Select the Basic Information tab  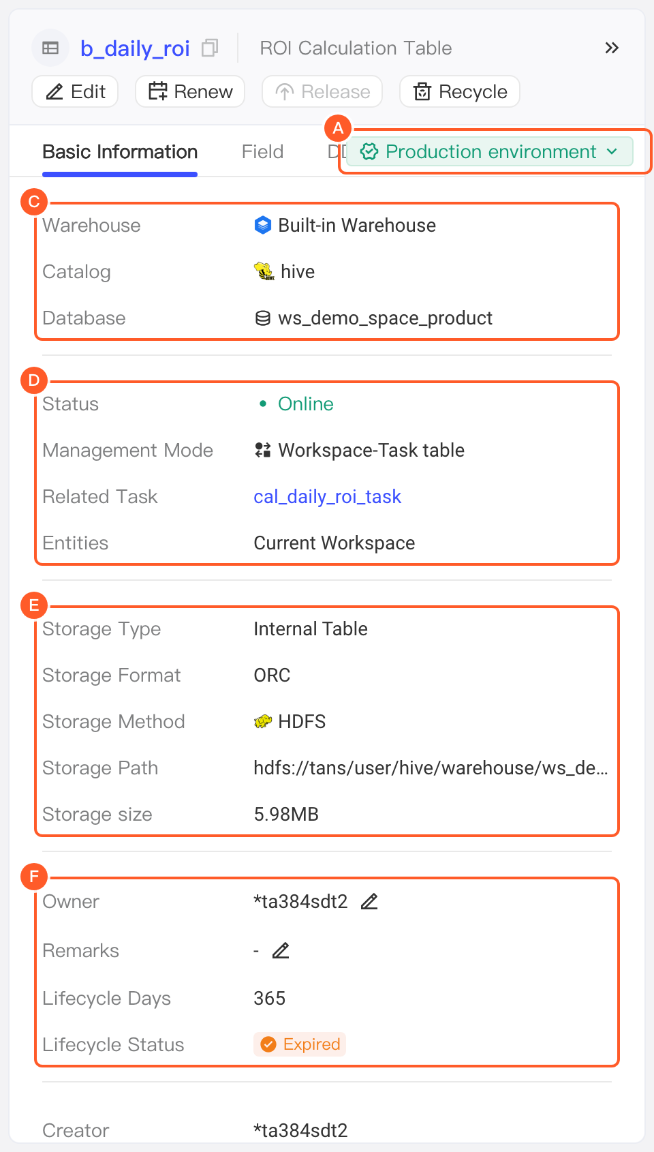(x=120, y=151)
